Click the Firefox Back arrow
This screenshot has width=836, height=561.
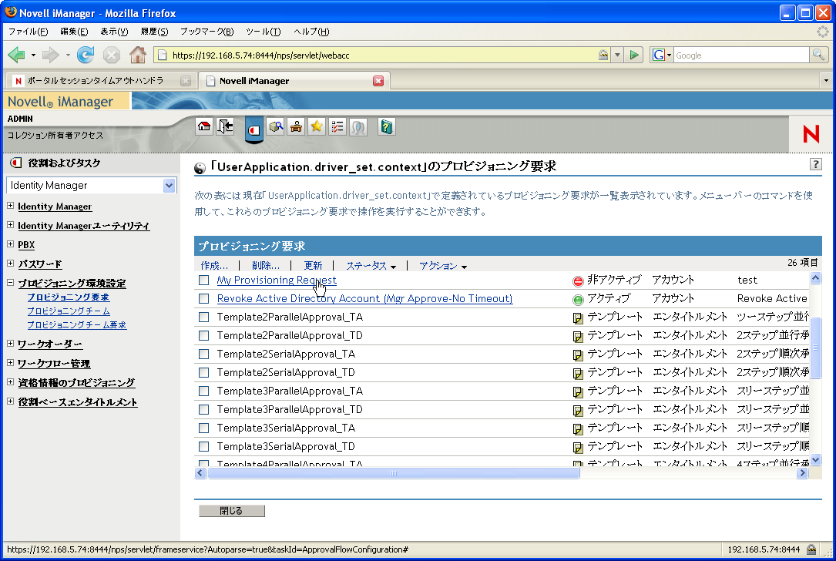[16, 55]
